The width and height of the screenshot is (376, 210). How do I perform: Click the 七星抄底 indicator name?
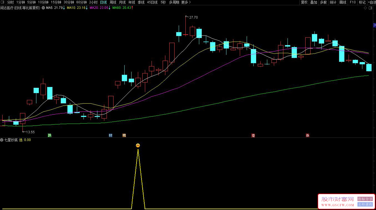pos(11,140)
